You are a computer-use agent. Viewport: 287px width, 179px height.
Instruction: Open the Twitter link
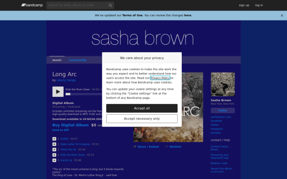point(215,125)
